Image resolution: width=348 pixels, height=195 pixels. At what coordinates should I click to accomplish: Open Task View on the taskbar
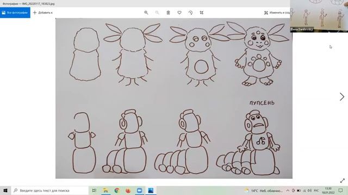(x=94, y=190)
